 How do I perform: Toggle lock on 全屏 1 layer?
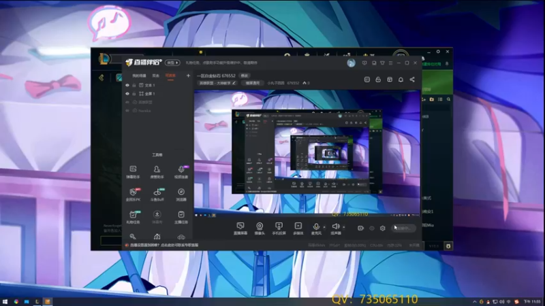(134, 94)
